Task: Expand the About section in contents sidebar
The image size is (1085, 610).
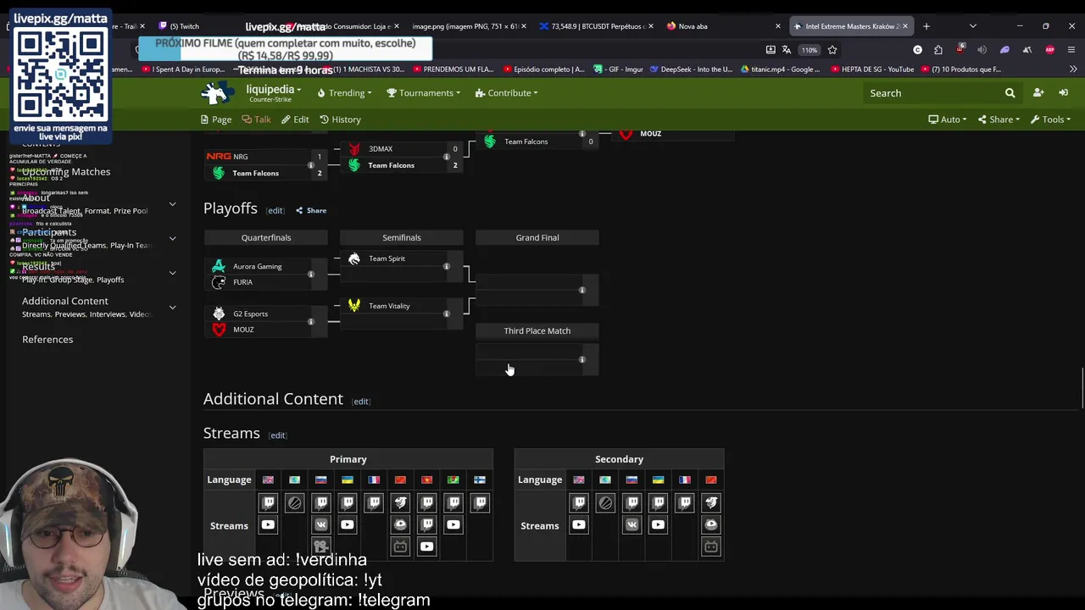Action: pyautogui.click(x=172, y=204)
